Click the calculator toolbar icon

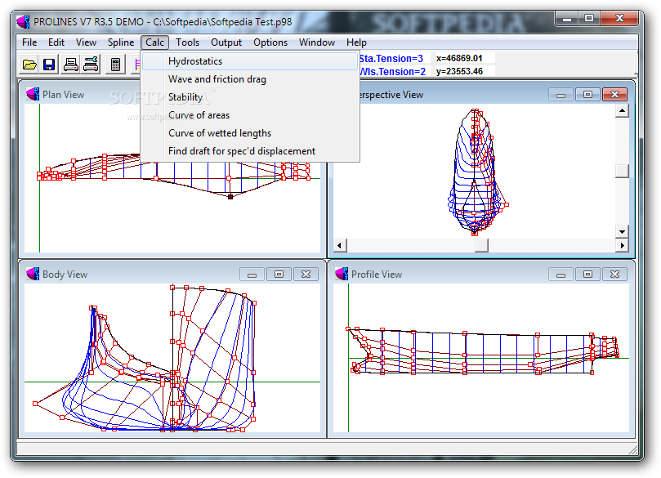[x=115, y=65]
